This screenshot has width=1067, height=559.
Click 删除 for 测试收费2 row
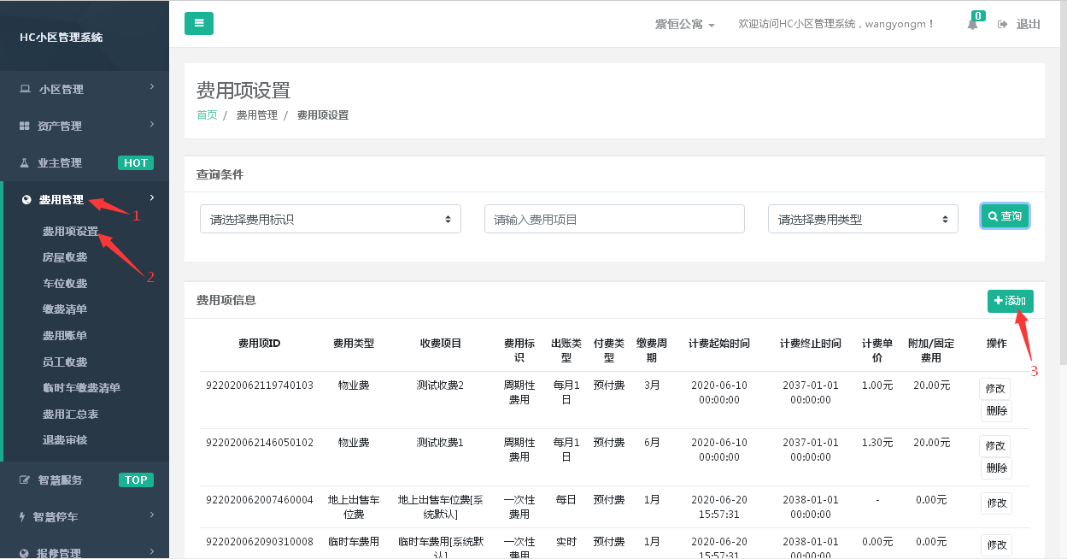pyautogui.click(x=995, y=410)
